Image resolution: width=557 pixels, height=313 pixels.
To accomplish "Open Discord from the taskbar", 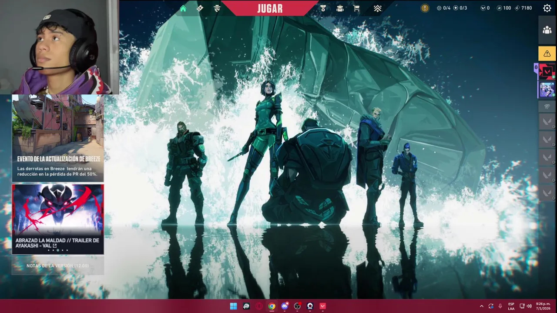I will [x=285, y=306].
